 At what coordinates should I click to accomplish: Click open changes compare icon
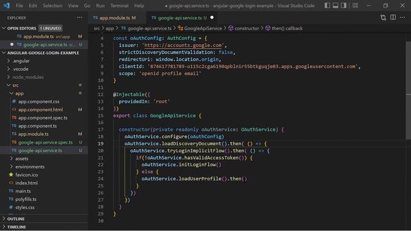[x=383, y=17]
